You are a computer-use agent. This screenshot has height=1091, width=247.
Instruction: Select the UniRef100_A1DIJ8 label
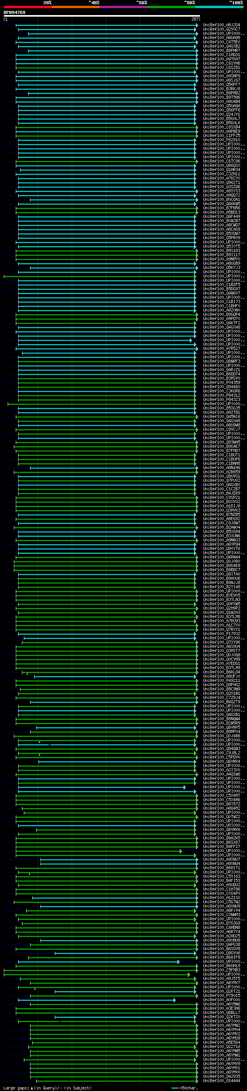click(221, 506)
